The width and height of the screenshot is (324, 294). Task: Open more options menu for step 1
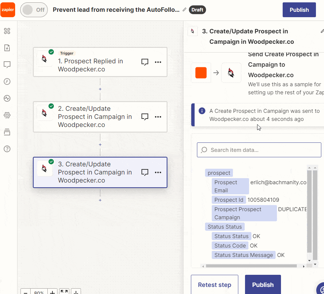coord(158,62)
